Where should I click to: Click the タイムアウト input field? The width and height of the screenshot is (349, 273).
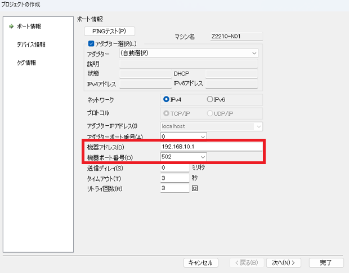(174, 178)
